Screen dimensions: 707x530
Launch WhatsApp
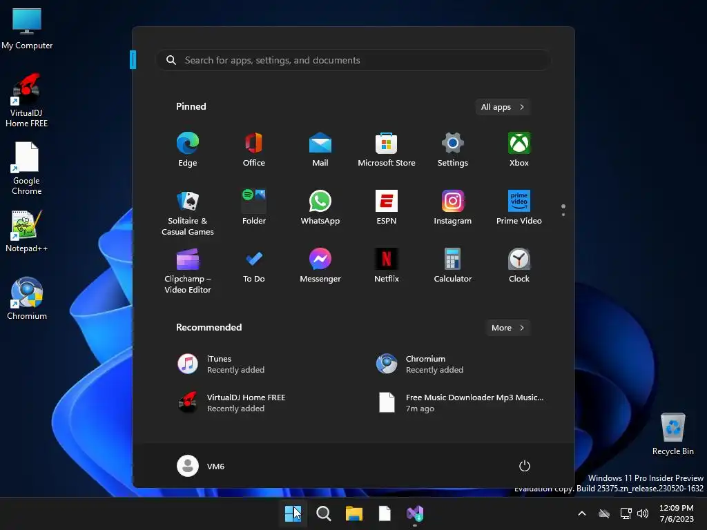pos(320,207)
